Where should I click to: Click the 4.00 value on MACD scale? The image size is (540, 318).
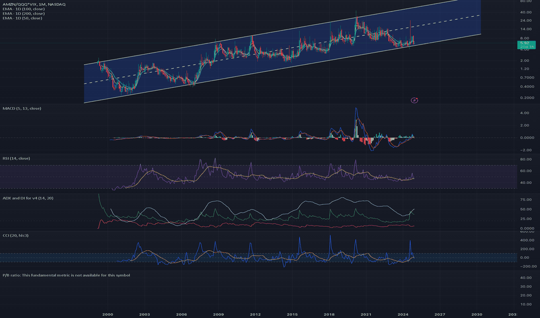(524, 113)
